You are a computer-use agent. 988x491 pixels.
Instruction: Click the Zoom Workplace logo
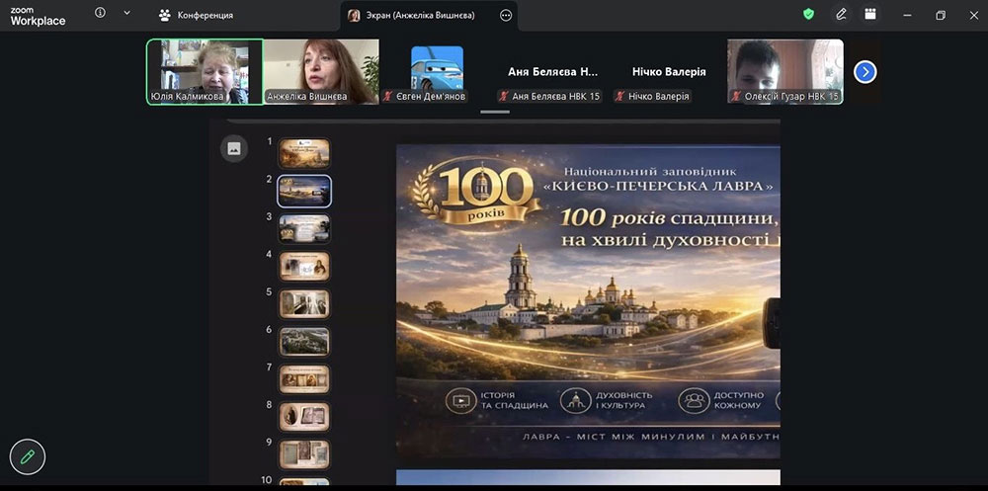pyautogui.click(x=38, y=15)
